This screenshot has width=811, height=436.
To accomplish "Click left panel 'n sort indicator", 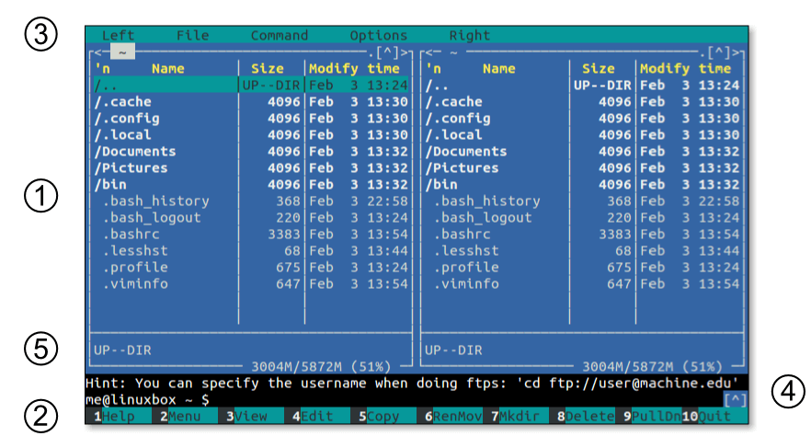I will (102, 68).
